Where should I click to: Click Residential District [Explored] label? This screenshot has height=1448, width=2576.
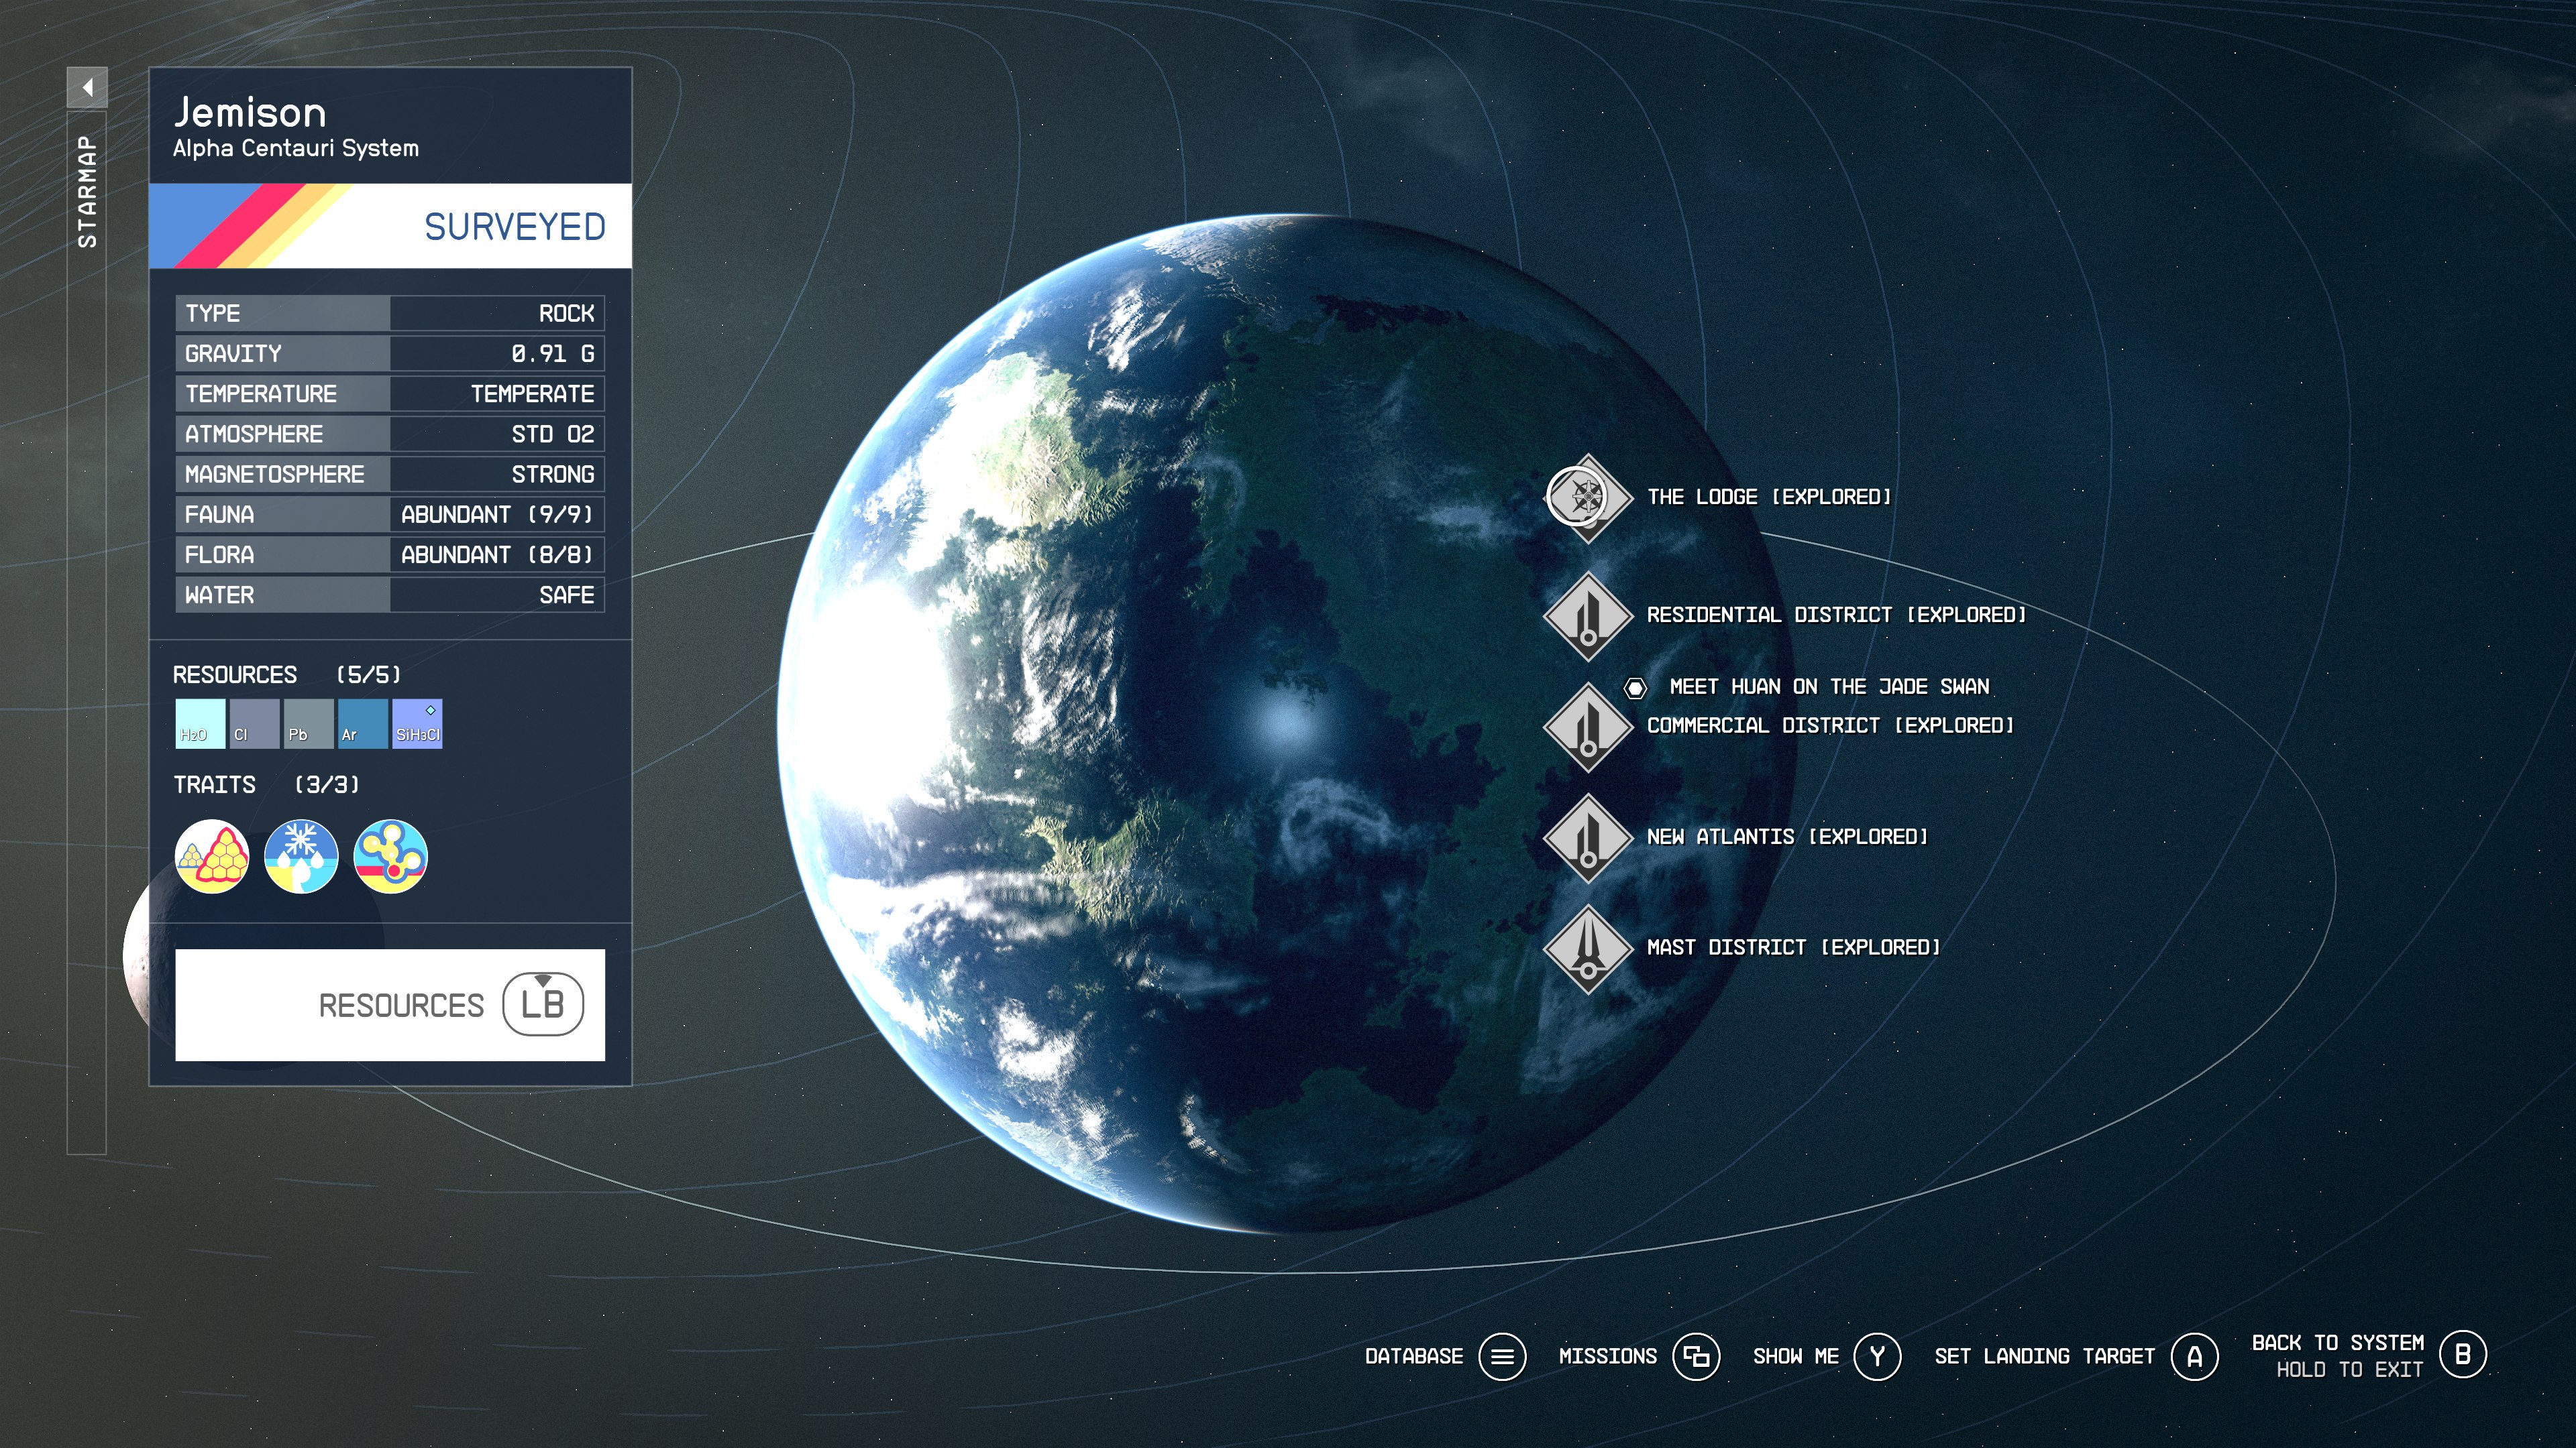pos(1836,615)
